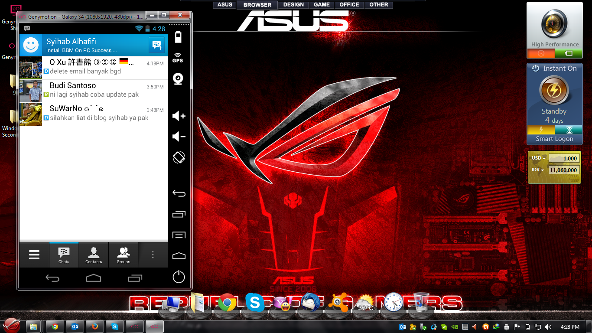Screen dimensions: 592x333
Task: Open Avast antivirus from the dock
Action: 338,303
